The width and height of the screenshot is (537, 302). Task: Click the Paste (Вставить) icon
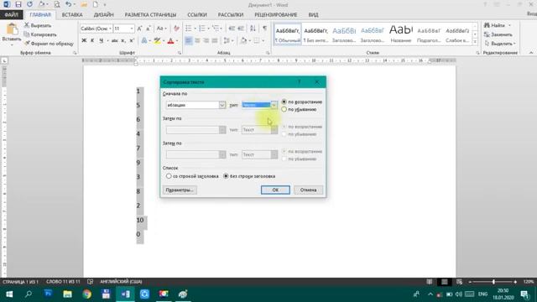[x=12, y=29]
